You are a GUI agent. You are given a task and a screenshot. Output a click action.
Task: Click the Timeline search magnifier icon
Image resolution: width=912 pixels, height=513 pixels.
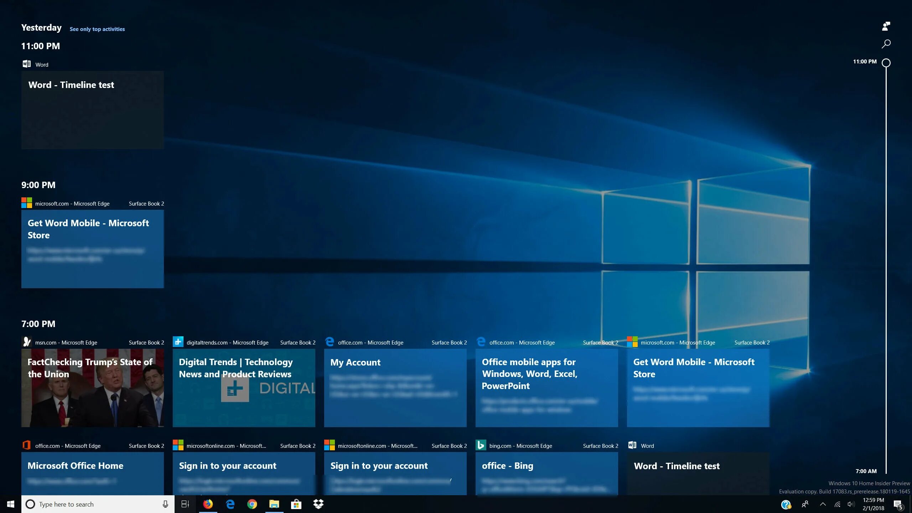pos(886,44)
